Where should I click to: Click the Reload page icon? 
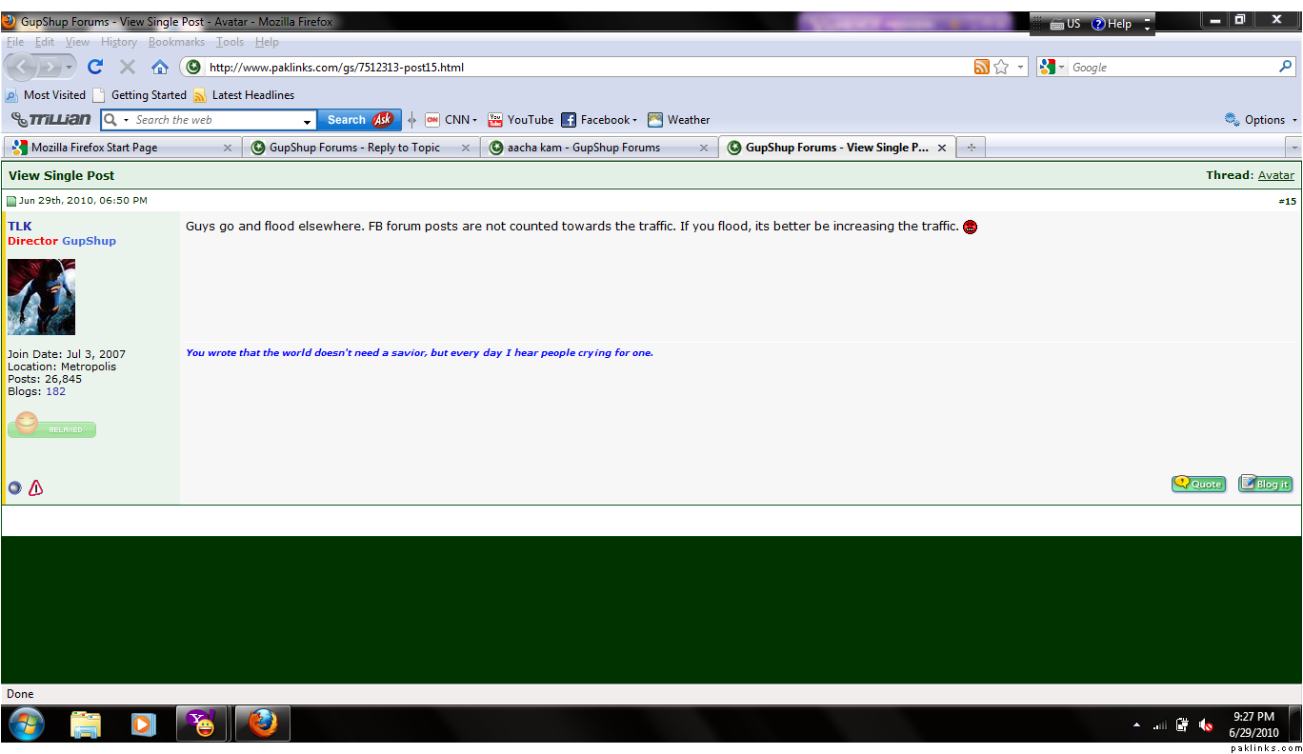coord(94,67)
